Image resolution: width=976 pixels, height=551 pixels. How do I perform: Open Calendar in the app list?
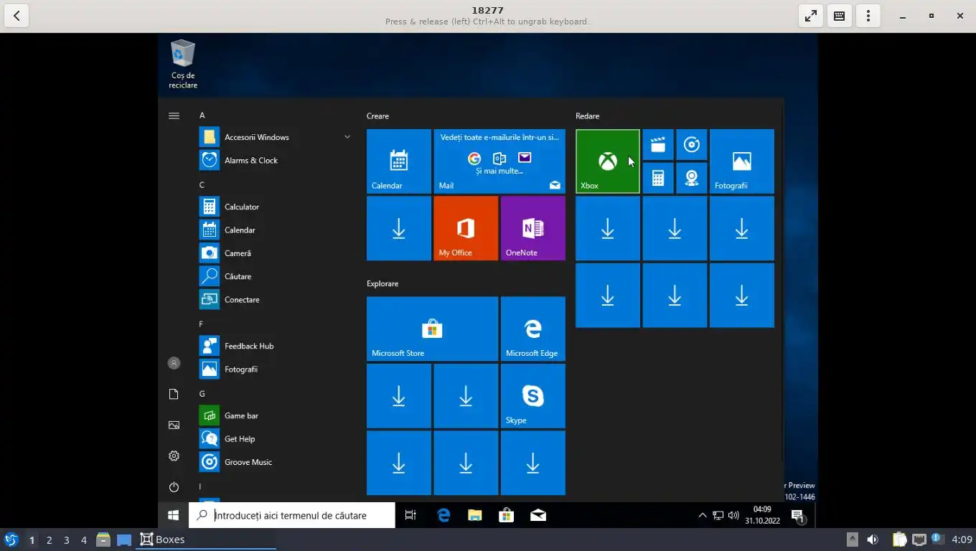(x=276, y=230)
